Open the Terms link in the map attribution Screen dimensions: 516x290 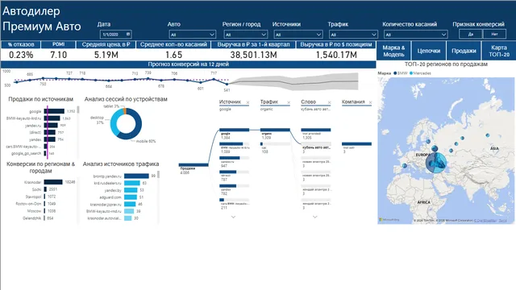click(502, 221)
